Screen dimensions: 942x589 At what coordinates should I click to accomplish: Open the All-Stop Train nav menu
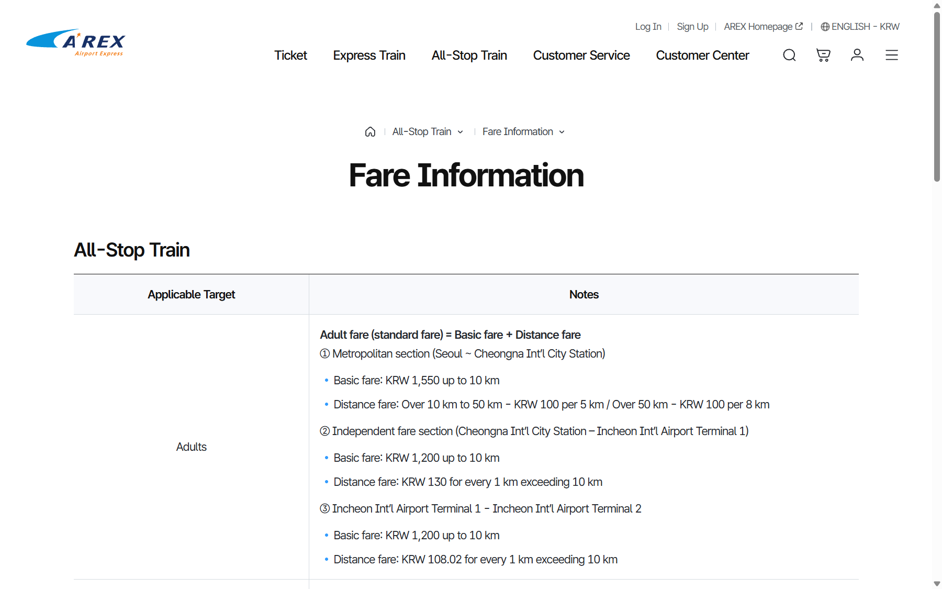click(x=469, y=55)
